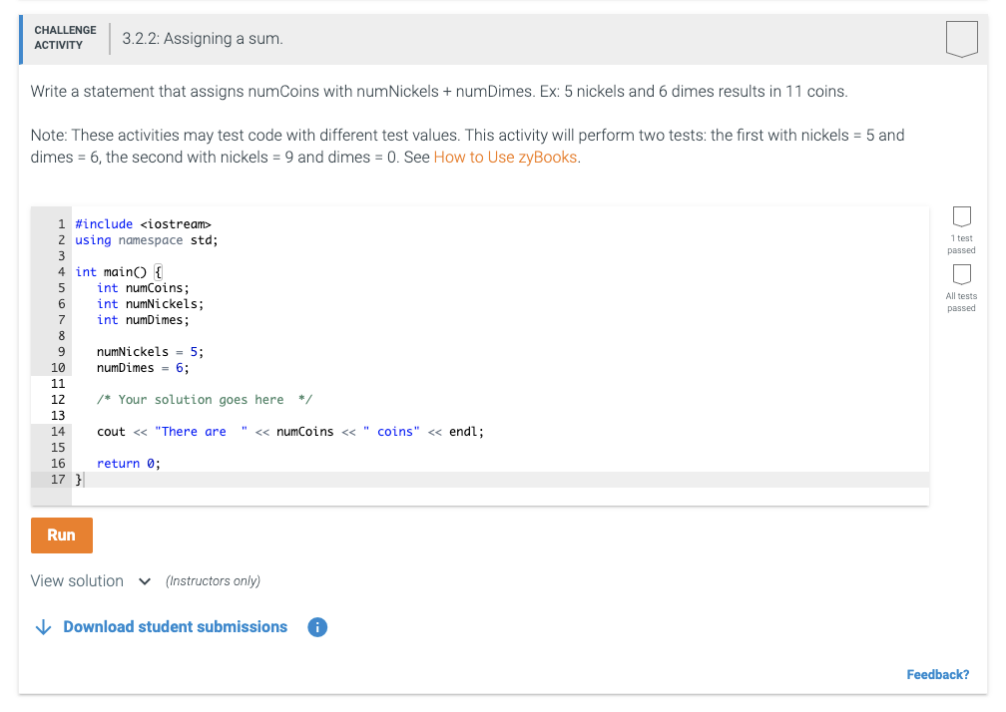Click Download student submissions text link
The width and height of the screenshot is (1006, 712).
point(175,627)
